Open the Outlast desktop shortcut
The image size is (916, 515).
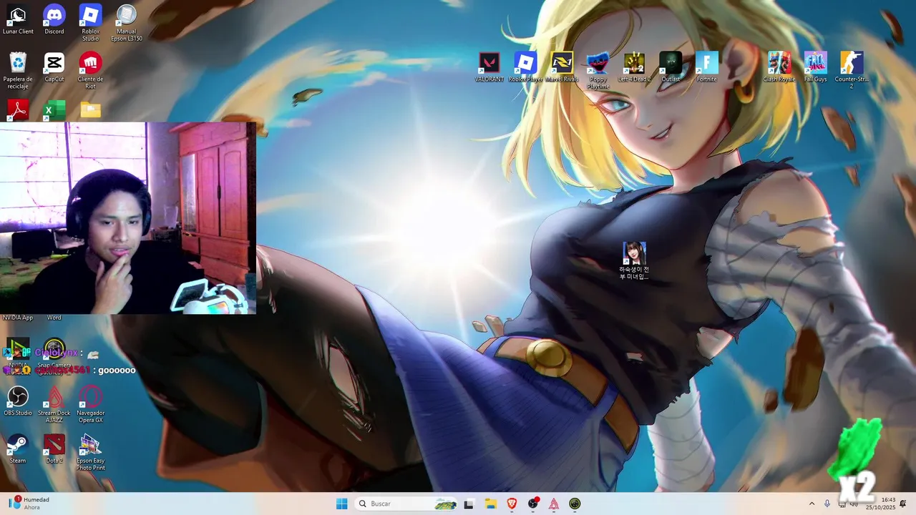671,67
